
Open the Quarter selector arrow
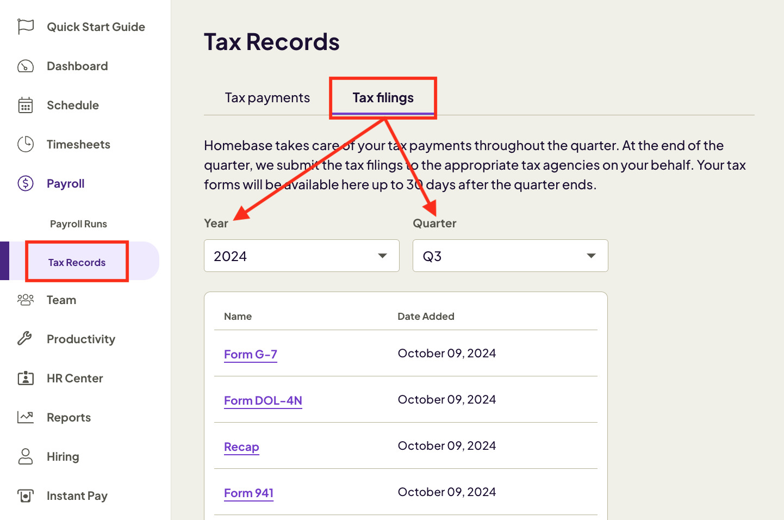[x=591, y=256]
